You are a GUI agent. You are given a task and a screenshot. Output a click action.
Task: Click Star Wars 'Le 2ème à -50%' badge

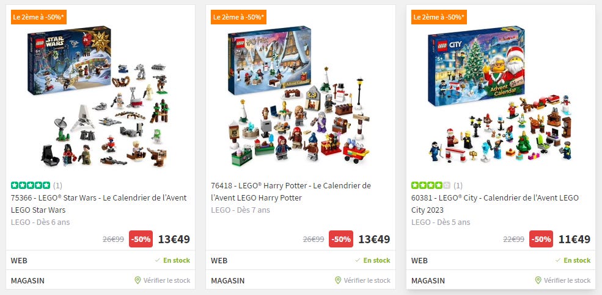click(x=39, y=17)
